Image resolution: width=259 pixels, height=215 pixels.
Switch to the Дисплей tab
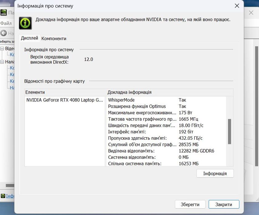tap(29, 38)
